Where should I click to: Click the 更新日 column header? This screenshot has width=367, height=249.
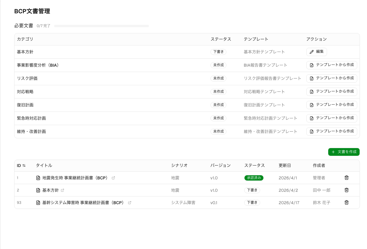285,166
